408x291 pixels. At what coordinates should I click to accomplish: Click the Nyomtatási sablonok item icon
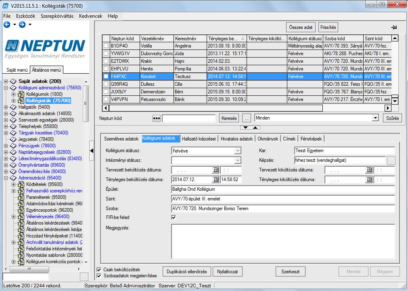click(21, 255)
